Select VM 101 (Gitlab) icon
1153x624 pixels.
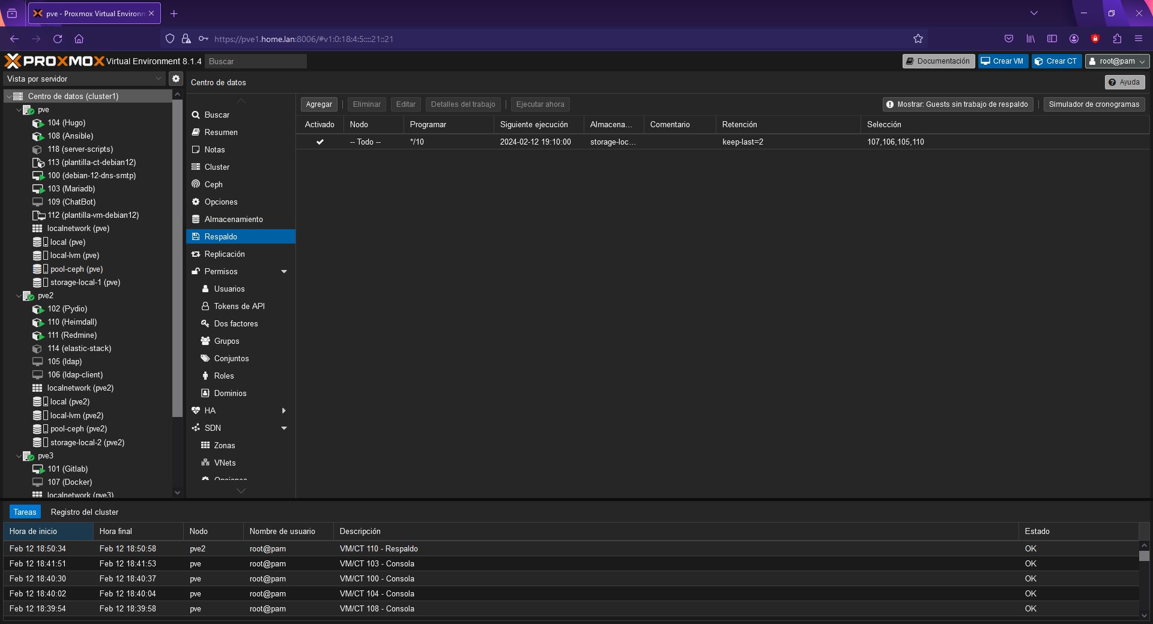[x=38, y=469]
